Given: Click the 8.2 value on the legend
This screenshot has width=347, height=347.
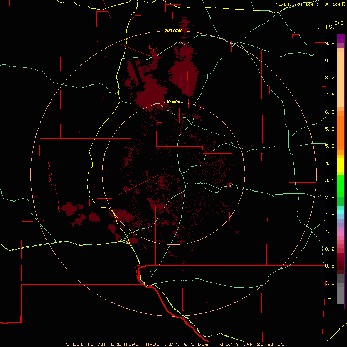Looking at the screenshot, I should tap(330, 77).
